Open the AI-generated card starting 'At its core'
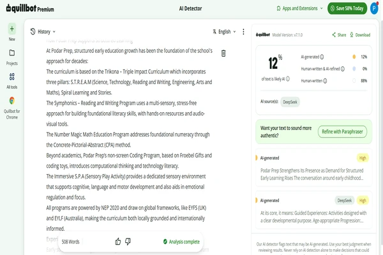Image resolution: width=383 pixels, height=255 pixels. 313,210
